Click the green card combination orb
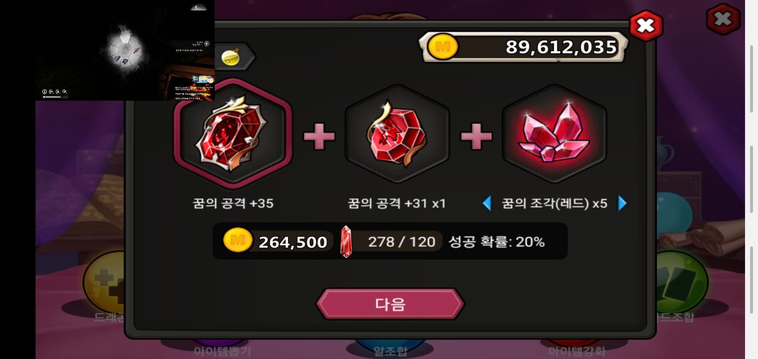The height and width of the screenshot is (359, 758). pyautogui.click(x=682, y=283)
